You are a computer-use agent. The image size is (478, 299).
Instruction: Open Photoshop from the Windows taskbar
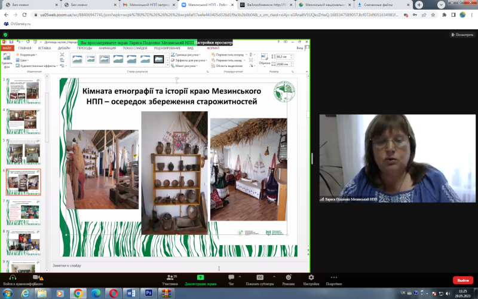pyautogui.click(x=148, y=293)
